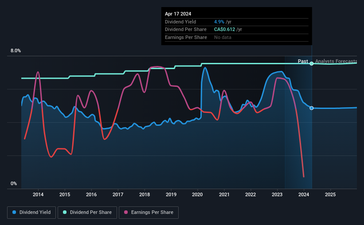This screenshot has height=225, width=364.
Task: Click the 2021 x-axis label
Action: coord(224,194)
